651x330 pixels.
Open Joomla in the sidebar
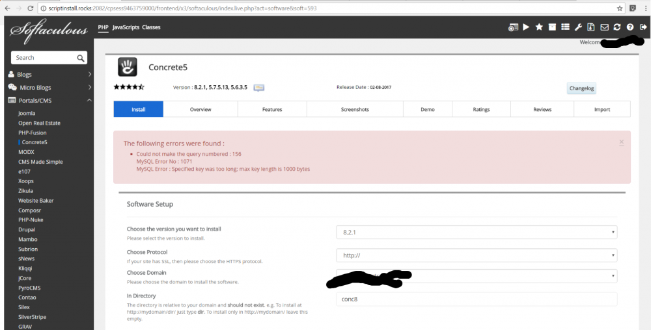click(27, 113)
